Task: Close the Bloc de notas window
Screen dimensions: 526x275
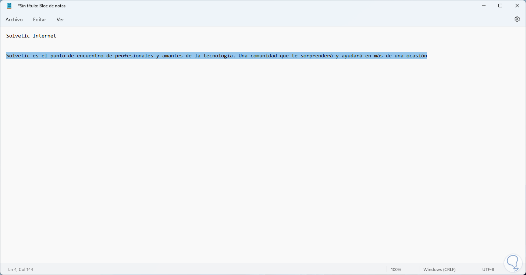Action: click(x=517, y=6)
